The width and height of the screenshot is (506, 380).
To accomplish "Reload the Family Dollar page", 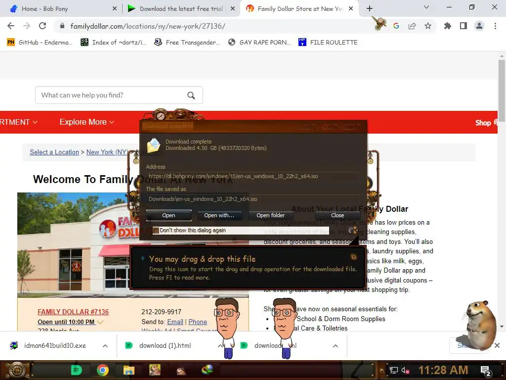I will tap(42, 26).
